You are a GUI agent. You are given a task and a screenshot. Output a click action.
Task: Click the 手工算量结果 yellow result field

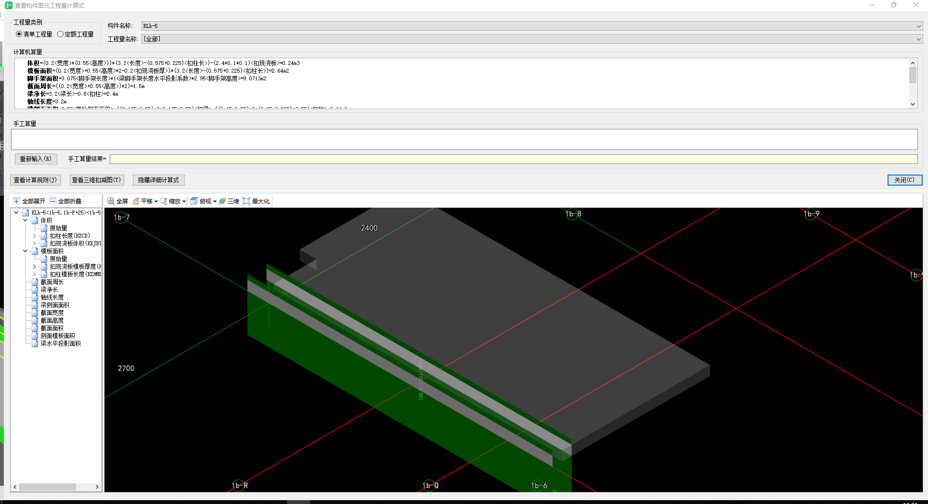514,159
